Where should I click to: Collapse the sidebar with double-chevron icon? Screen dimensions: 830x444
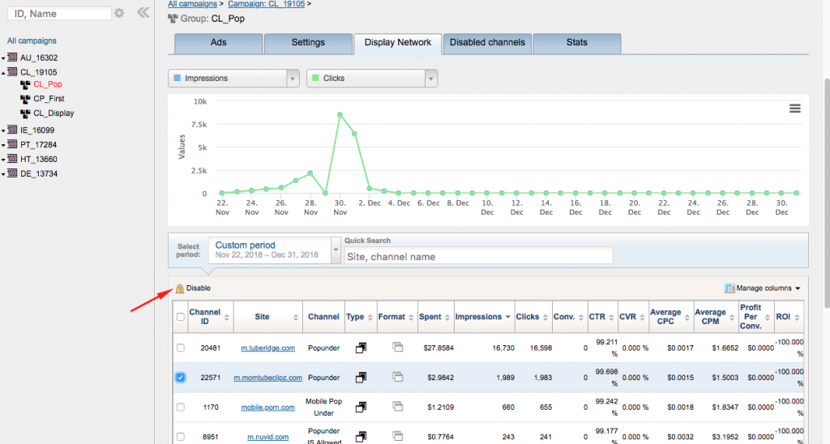[143, 13]
